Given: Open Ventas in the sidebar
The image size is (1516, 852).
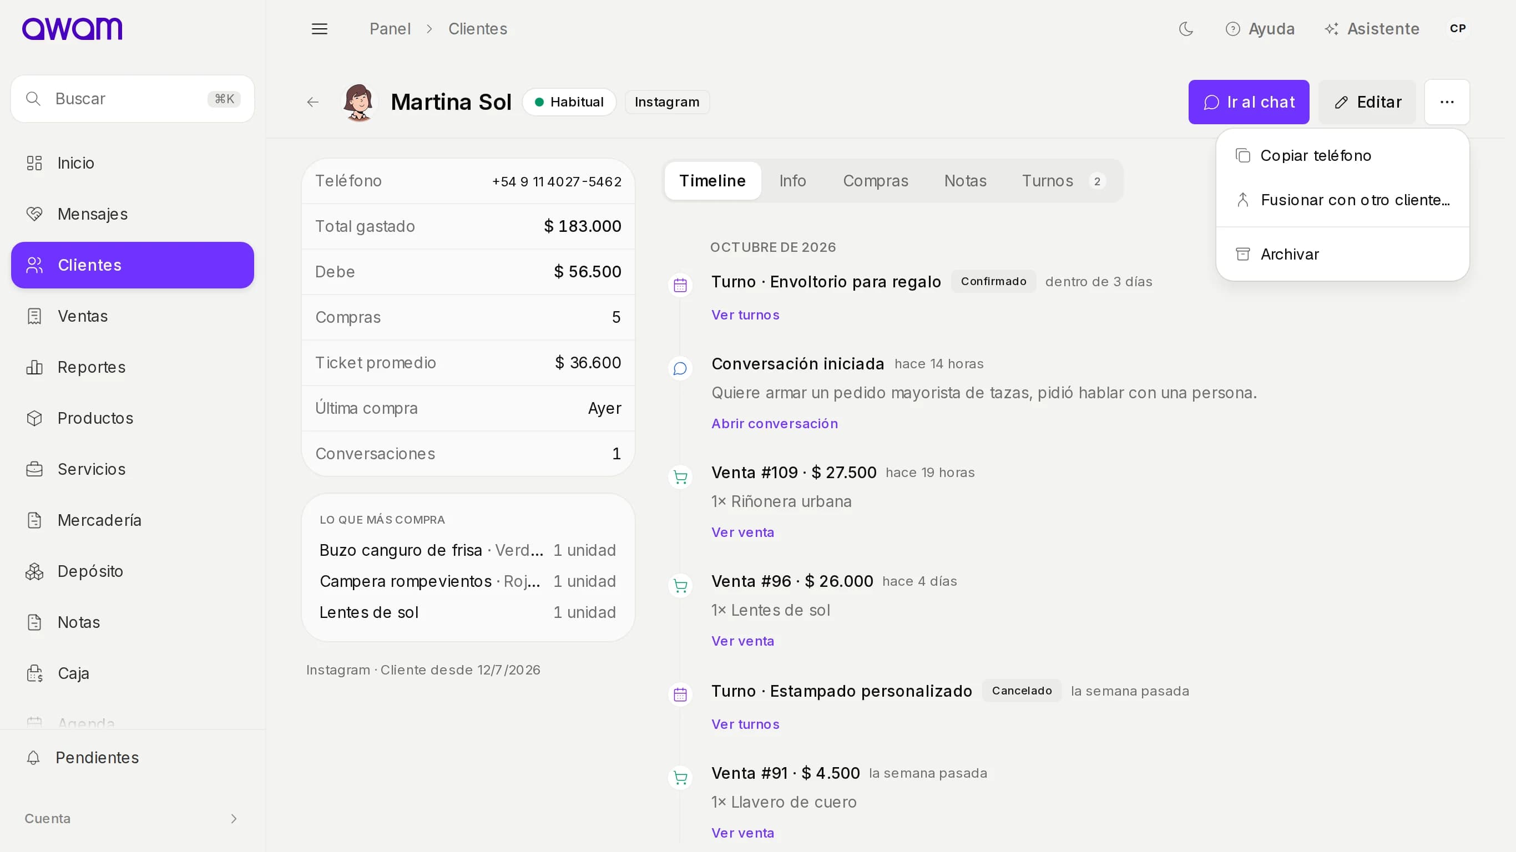Looking at the screenshot, I should 133,316.
